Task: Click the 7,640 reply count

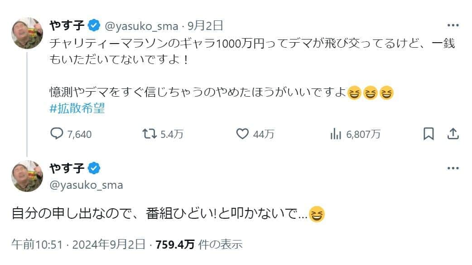Action: click(74, 134)
